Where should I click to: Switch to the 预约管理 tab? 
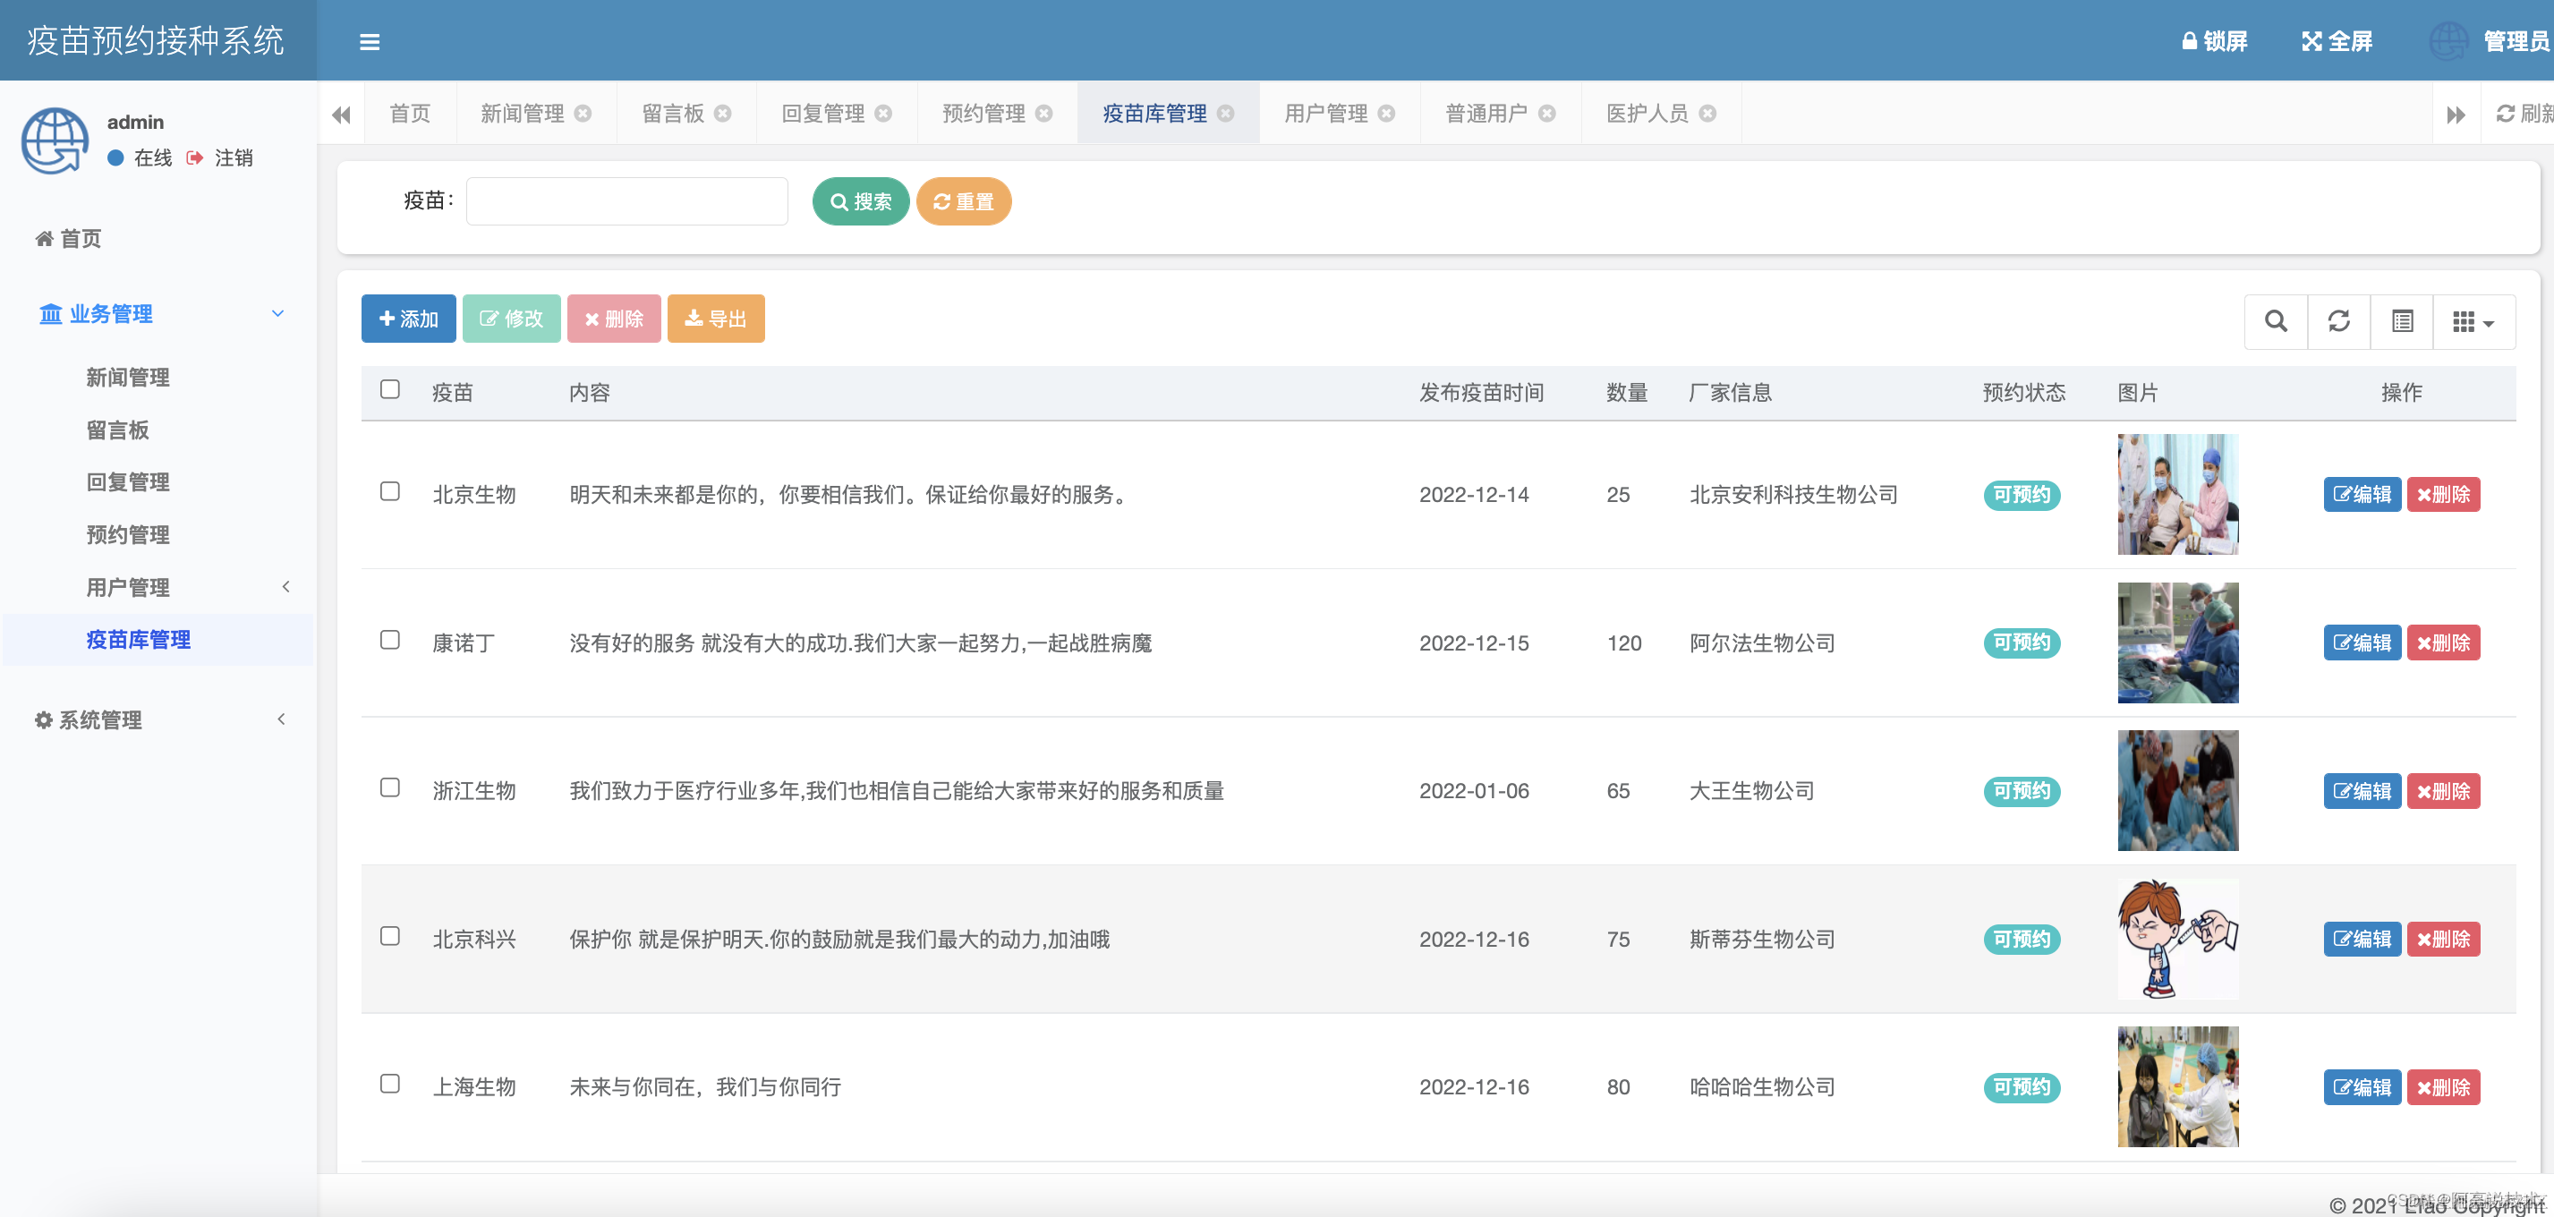click(983, 113)
